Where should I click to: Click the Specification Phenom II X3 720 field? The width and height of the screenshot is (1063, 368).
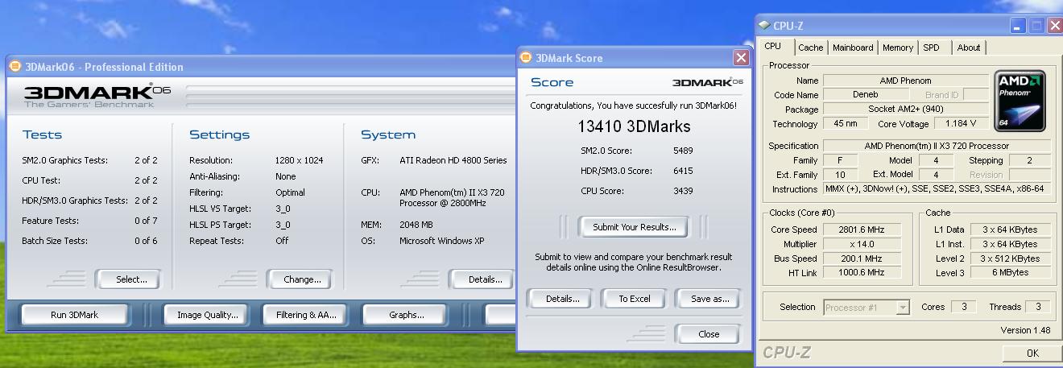(937, 146)
